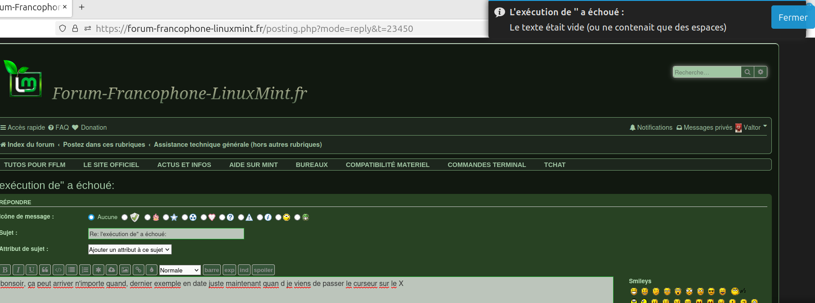Choose the heart message icon radio
The height and width of the screenshot is (303, 815).
coord(204,217)
